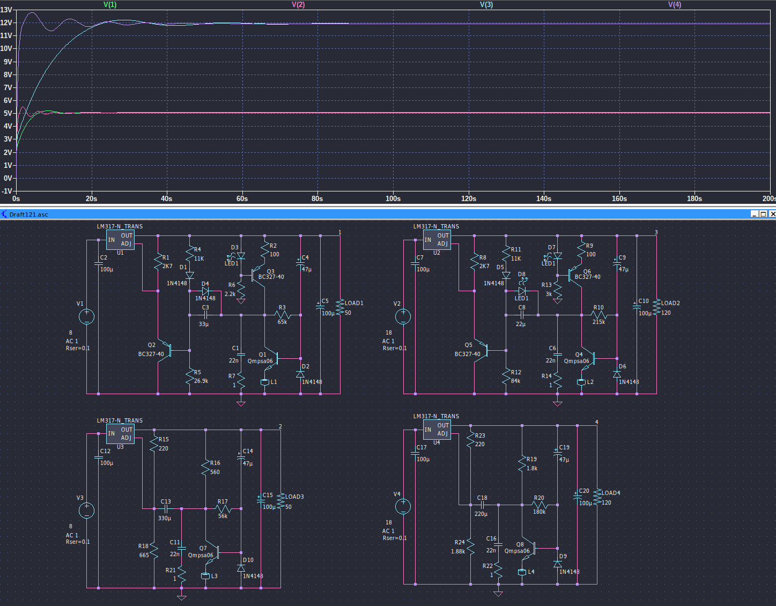
Task: Click the '100s' time axis label
Action: [x=393, y=198]
